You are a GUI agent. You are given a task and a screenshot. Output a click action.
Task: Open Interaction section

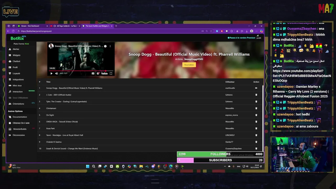tap(18, 92)
